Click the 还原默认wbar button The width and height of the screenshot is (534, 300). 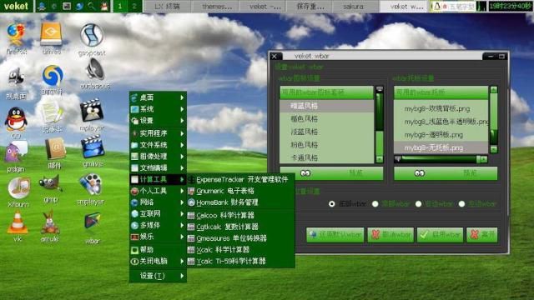(335, 235)
